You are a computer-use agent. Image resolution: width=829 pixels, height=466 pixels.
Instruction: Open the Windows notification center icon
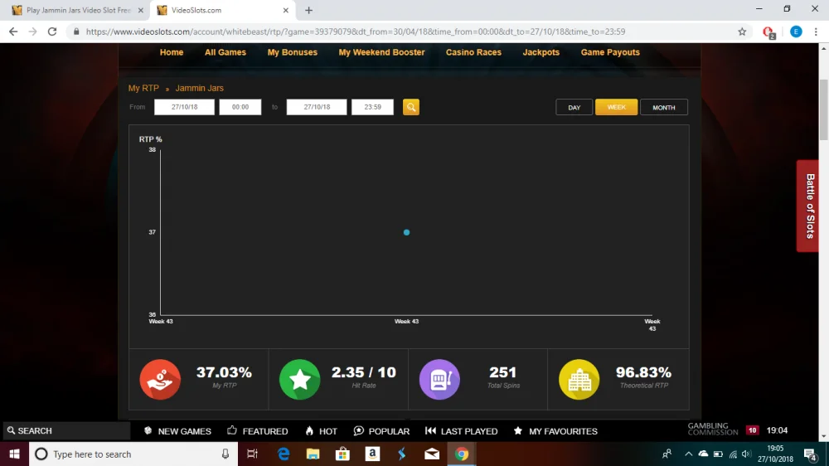(x=811, y=454)
